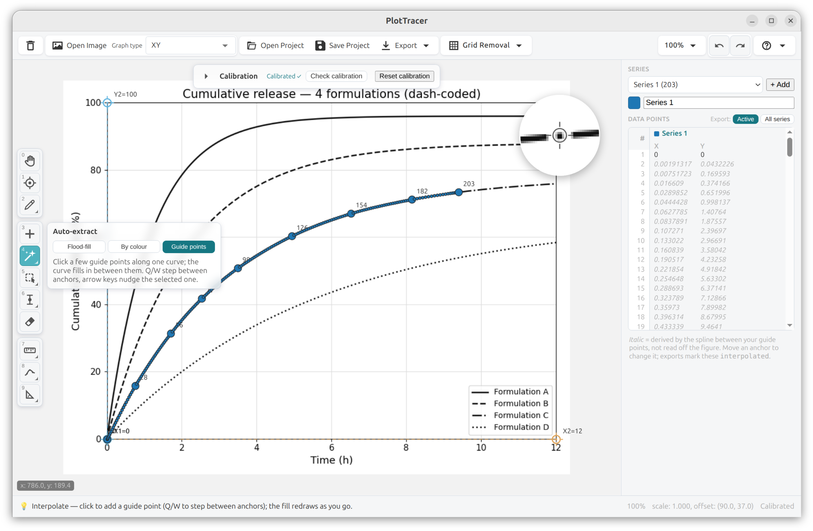Click the Series 1 column header
This screenshot has height=531, width=813.
(x=674, y=133)
